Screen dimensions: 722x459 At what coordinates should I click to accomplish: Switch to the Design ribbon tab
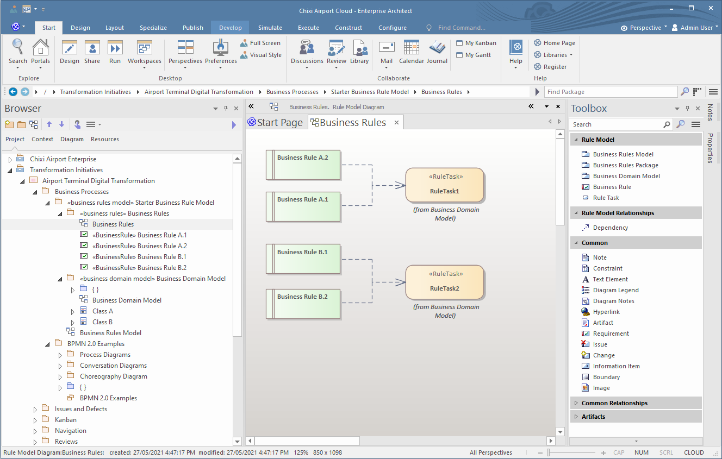pyautogui.click(x=80, y=28)
